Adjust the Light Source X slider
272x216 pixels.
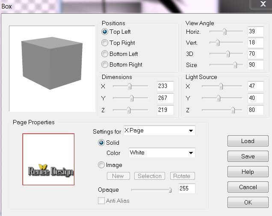[x=222, y=86]
